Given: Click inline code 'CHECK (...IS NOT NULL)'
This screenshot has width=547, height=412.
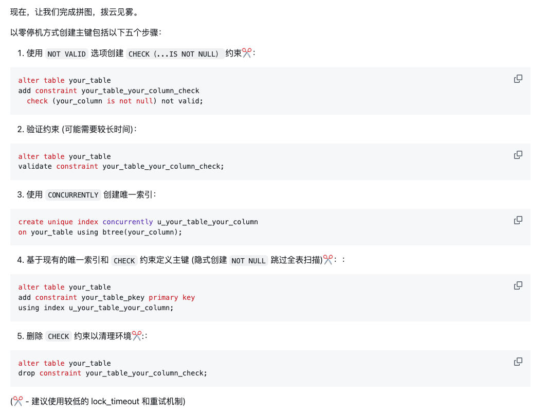Looking at the screenshot, I should coord(175,54).
